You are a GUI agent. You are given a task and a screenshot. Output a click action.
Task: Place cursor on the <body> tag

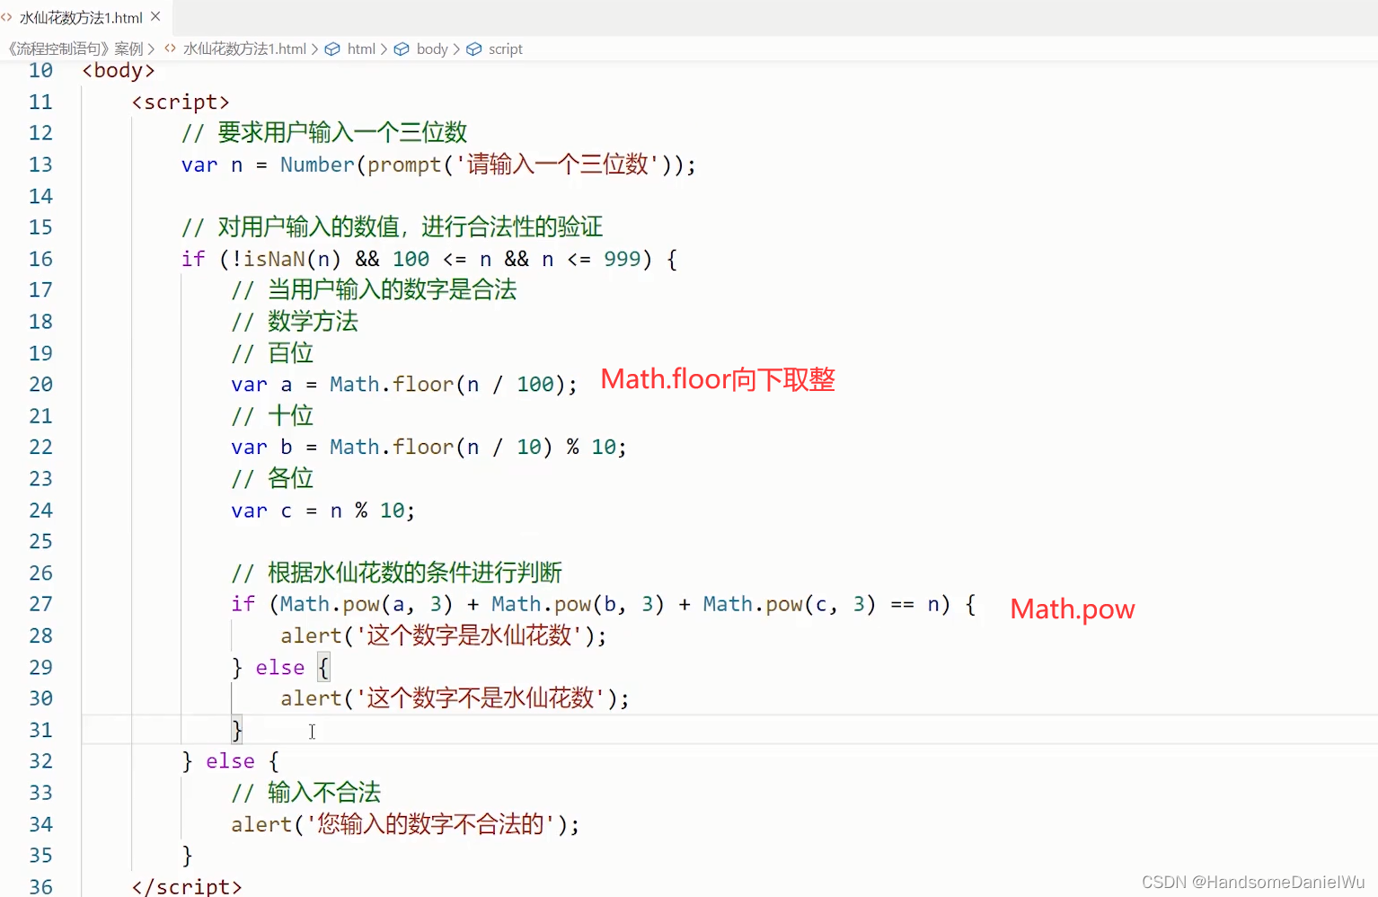click(119, 71)
